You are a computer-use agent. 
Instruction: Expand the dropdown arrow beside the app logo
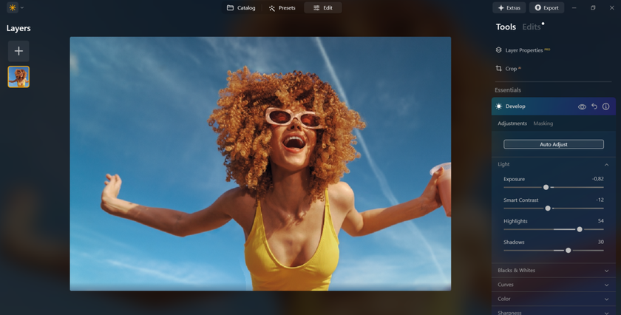22,7
